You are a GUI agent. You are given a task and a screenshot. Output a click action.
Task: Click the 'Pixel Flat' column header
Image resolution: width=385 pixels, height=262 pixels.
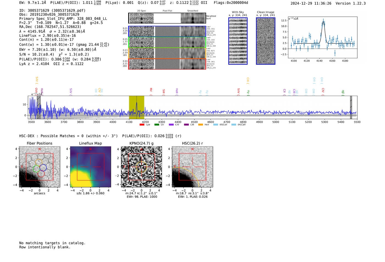pyautogui.click(x=167, y=11)
